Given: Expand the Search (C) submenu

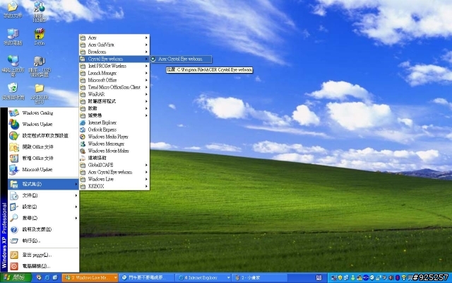Looking at the screenshot, I should [x=43, y=218].
